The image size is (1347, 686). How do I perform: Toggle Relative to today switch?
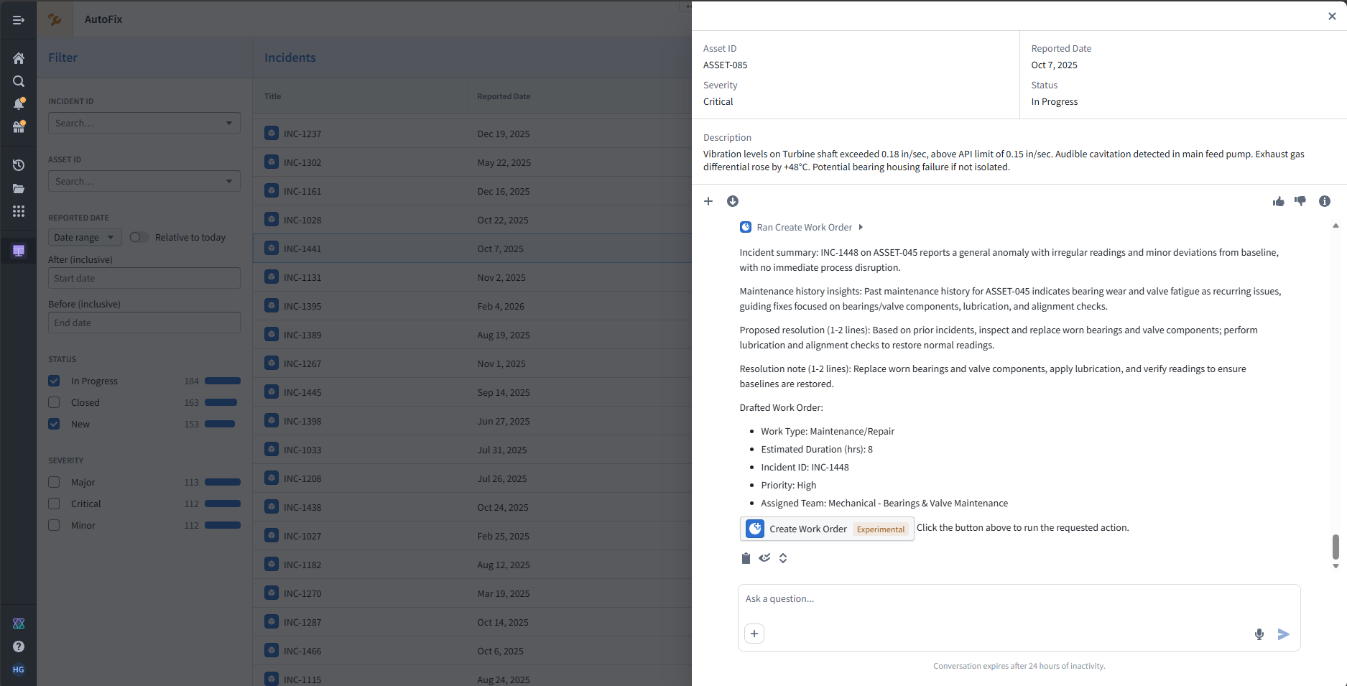[139, 237]
